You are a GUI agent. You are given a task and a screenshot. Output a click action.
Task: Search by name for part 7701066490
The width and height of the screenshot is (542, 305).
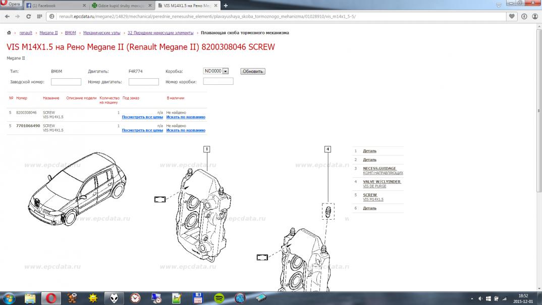186,130
